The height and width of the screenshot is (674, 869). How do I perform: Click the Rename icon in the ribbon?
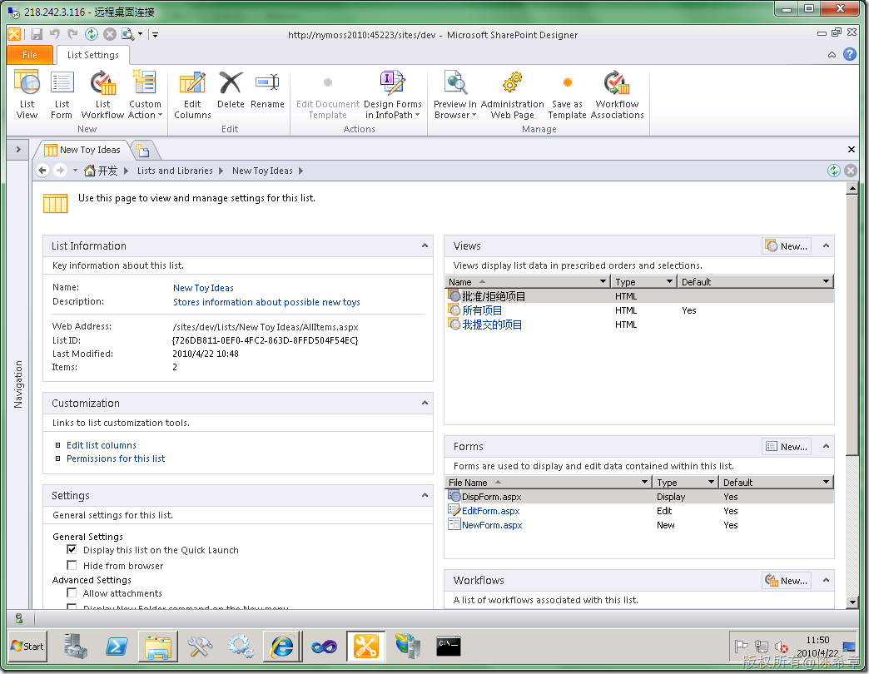267,90
